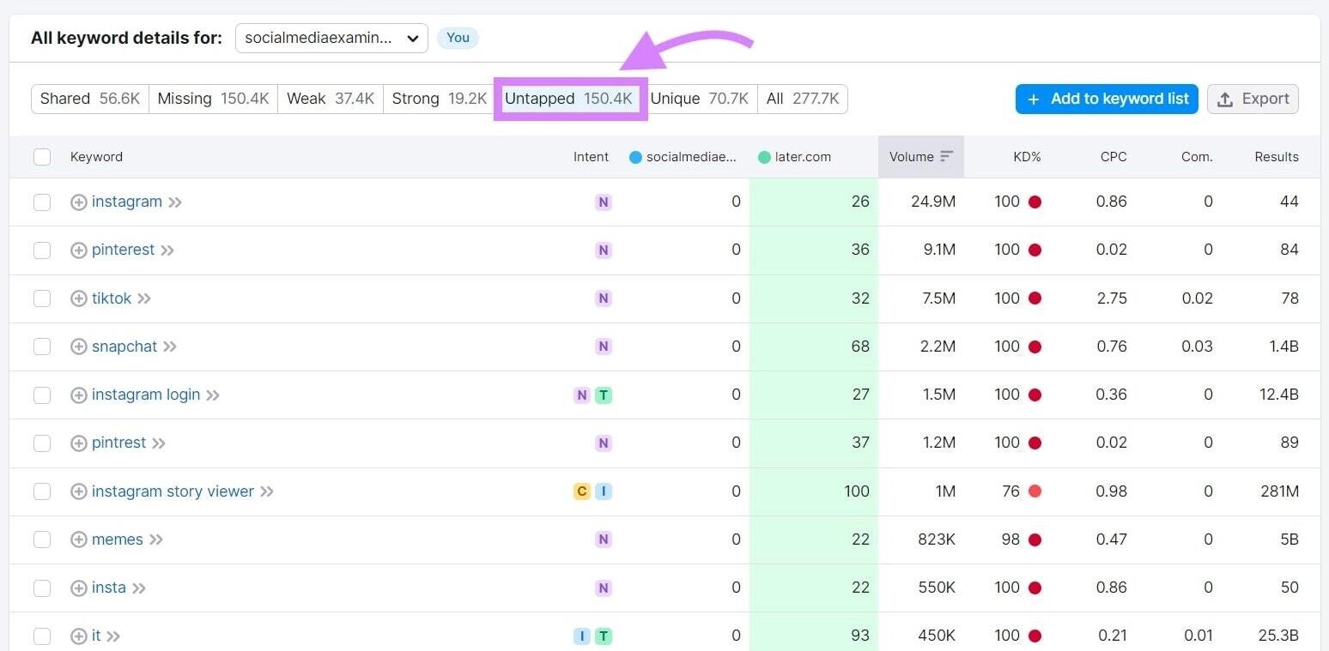Viewport: 1329px width, 651px height.
Task: Open the socialmediaexamin domain dropdown
Action: point(331,38)
